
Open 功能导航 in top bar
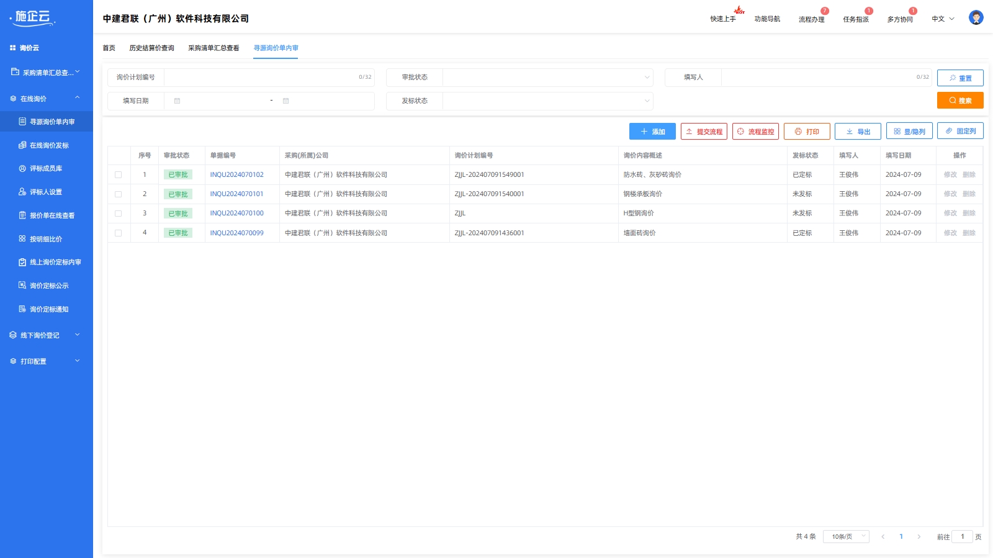pos(767,19)
